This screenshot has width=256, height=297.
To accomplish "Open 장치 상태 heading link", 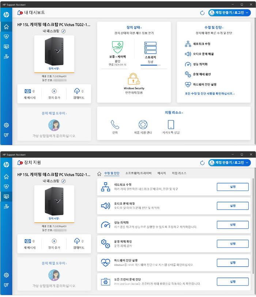I will coord(134,27).
